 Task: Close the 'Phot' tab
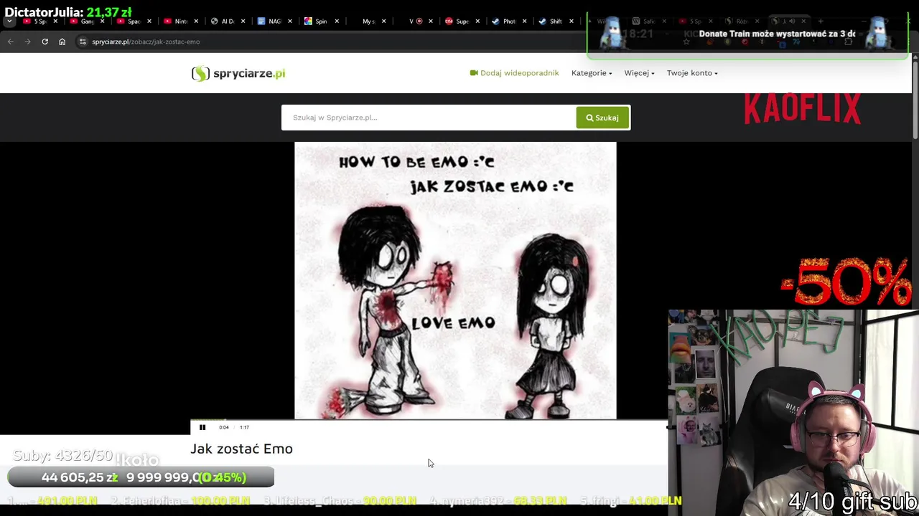[x=525, y=21]
